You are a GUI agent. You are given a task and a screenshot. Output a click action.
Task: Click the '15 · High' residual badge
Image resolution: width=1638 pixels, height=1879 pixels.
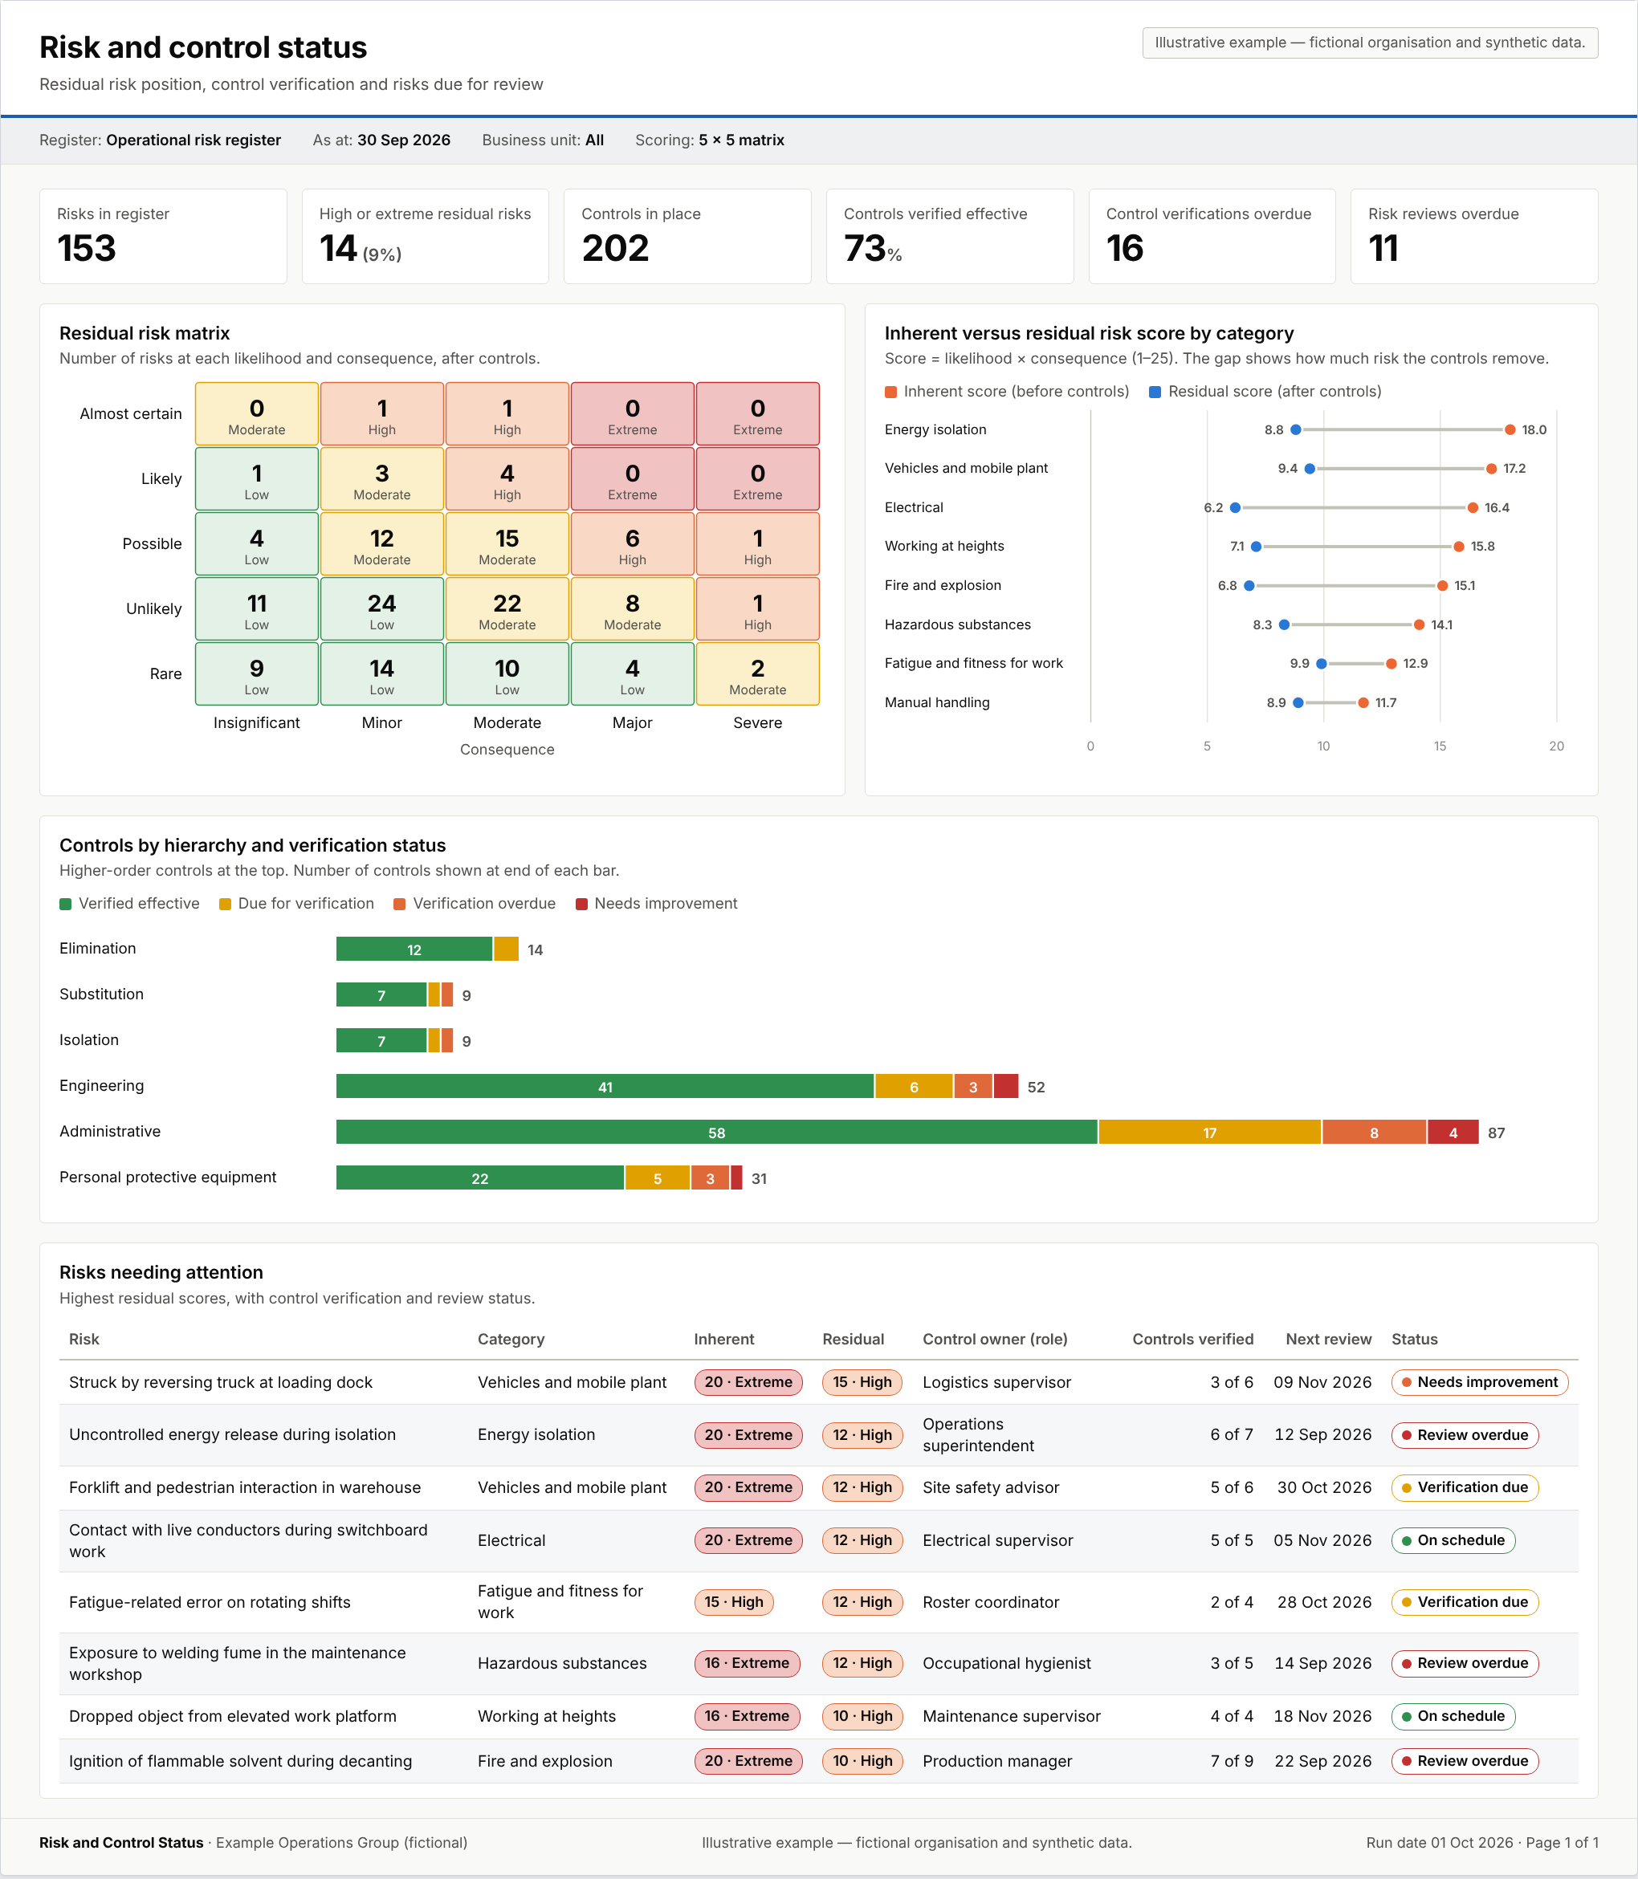click(x=862, y=1382)
